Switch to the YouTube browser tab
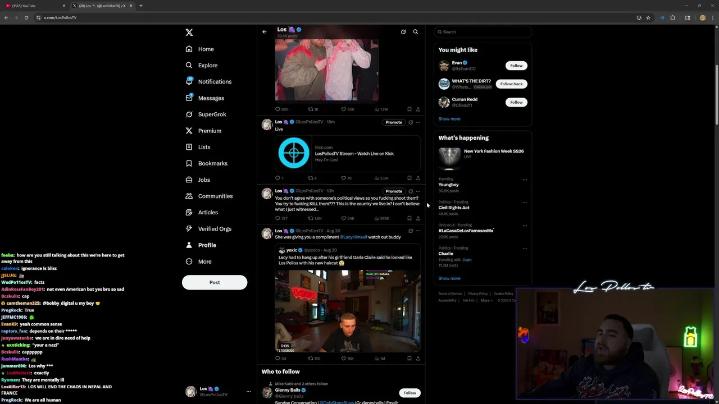719x404 pixels. point(34,6)
